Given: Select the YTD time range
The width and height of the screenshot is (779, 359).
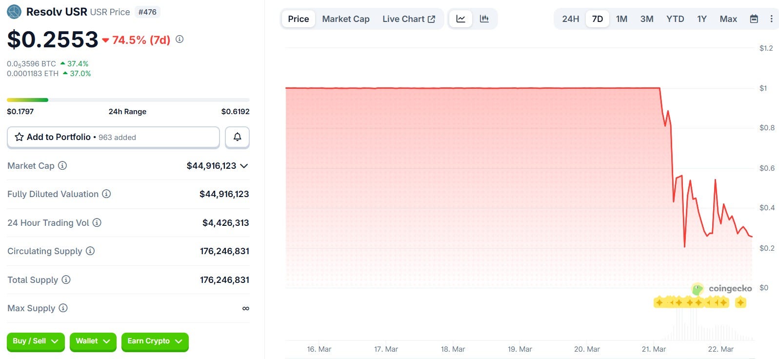Looking at the screenshot, I should point(675,19).
